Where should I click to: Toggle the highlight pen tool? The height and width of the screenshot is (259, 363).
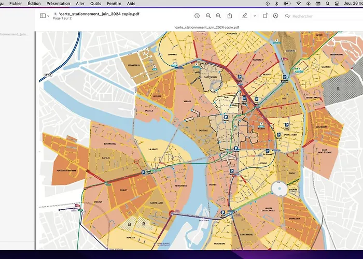pos(245,16)
